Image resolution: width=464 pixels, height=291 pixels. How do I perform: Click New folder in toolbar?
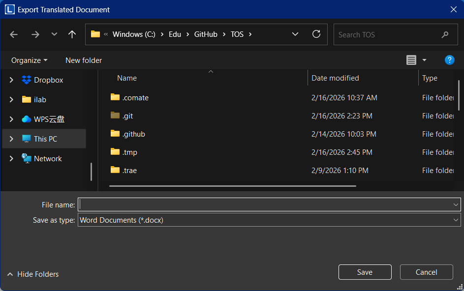click(84, 60)
